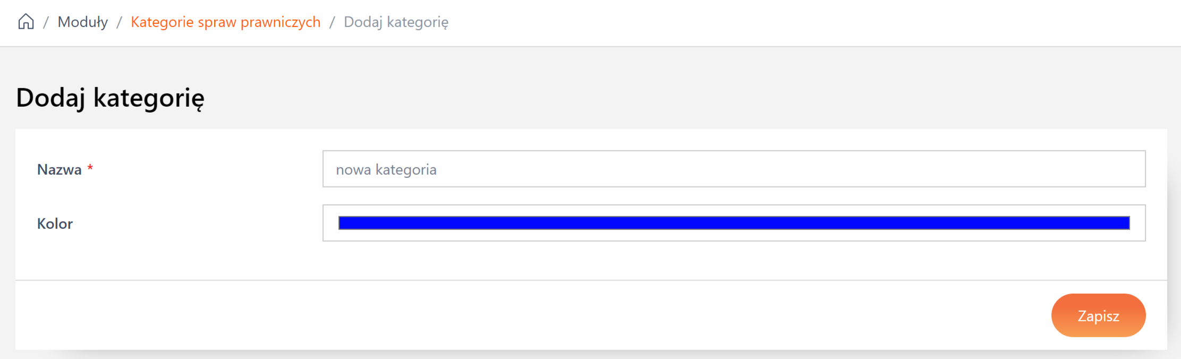Viewport: 1181px width, 359px height.
Task: Click empty footer area left of Zapisz
Action: click(531, 315)
